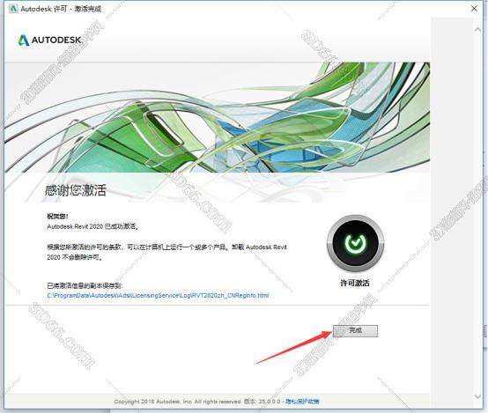488x413 pixels.
Task: Click the 'Copyright 2018 Autodesk, Inc.' footer text
Action: [x=152, y=402]
